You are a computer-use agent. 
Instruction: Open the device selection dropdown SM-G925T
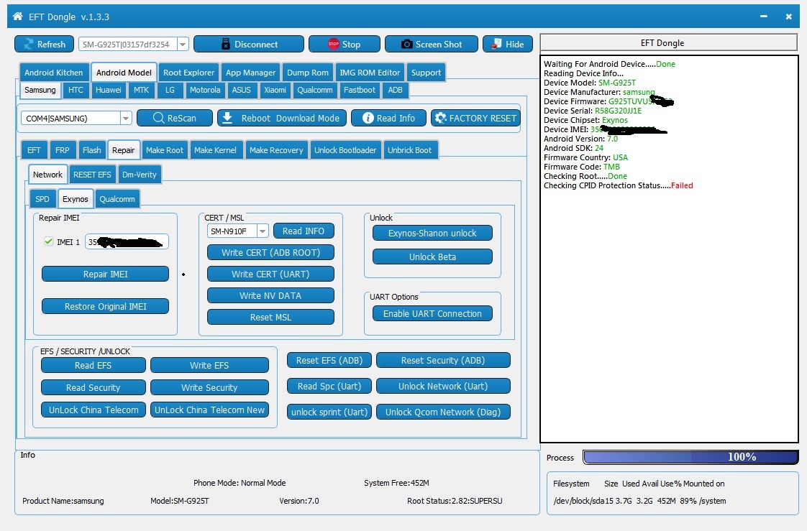click(x=183, y=45)
